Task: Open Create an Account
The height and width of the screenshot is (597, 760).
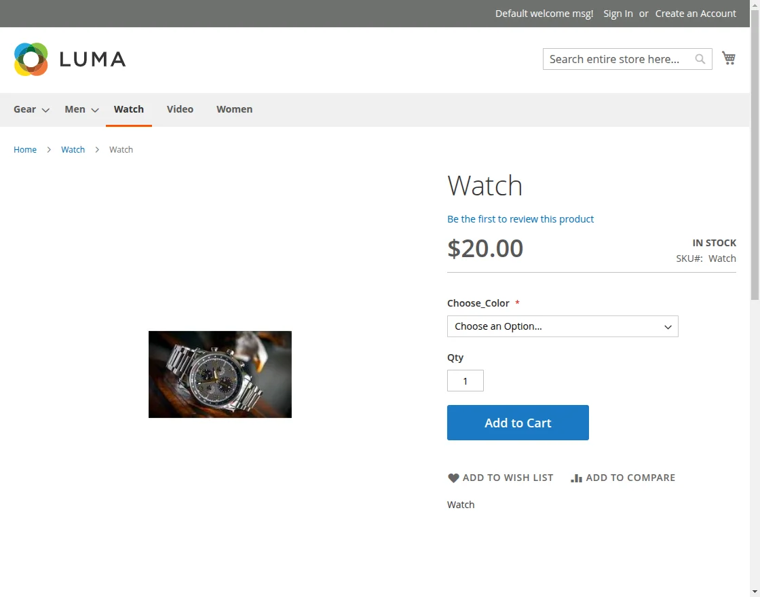Action: tap(696, 13)
